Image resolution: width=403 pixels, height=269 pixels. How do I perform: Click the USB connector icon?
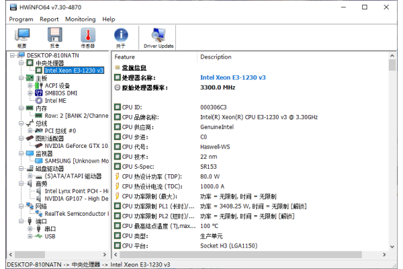[39, 236]
